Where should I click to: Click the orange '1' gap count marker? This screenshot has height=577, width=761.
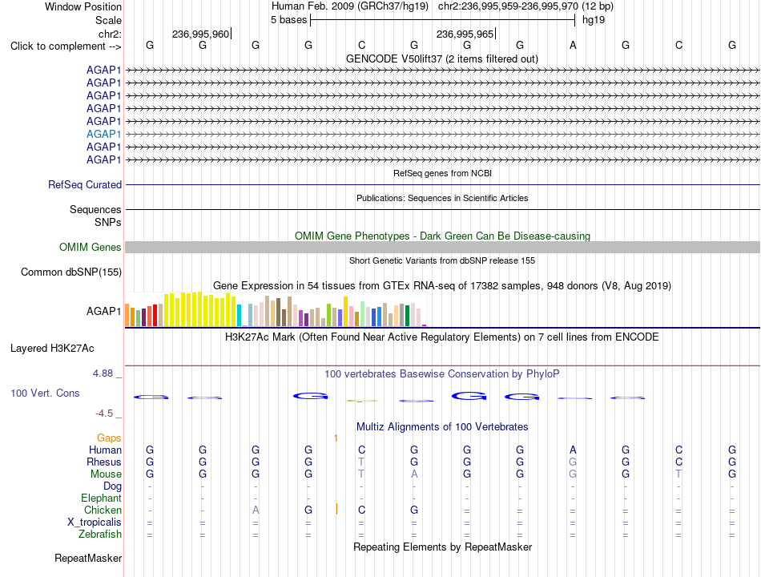click(336, 438)
